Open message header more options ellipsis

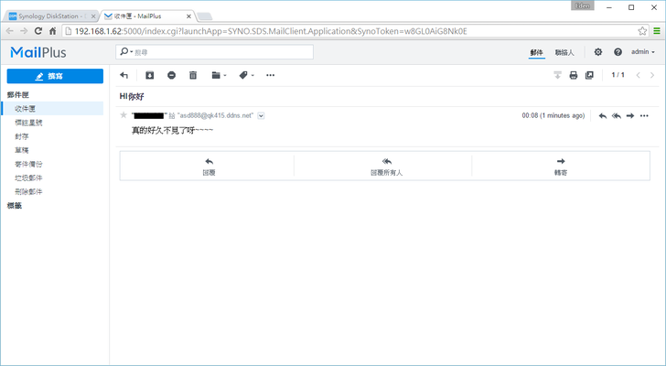click(x=644, y=115)
